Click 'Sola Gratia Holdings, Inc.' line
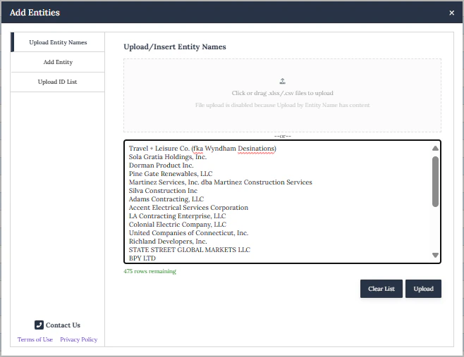The height and width of the screenshot is (357, 464). click(168, 157)
